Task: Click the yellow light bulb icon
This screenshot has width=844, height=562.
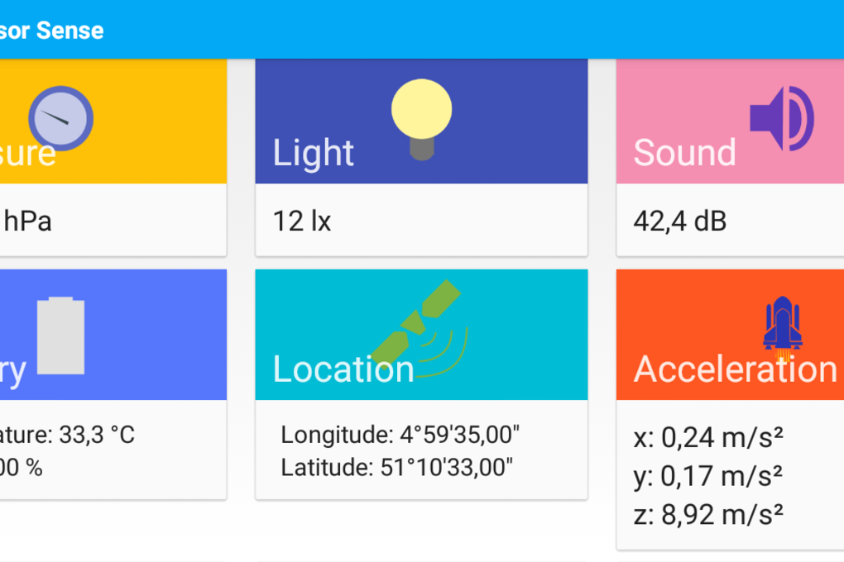Action: coord(421,119)
